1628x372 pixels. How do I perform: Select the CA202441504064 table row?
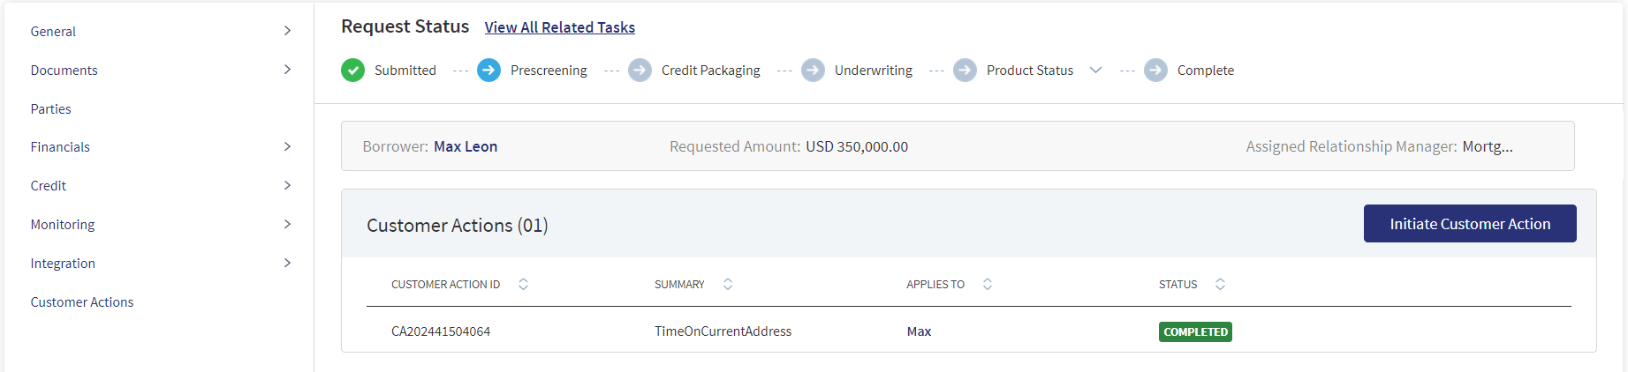(x=969, y=331)
